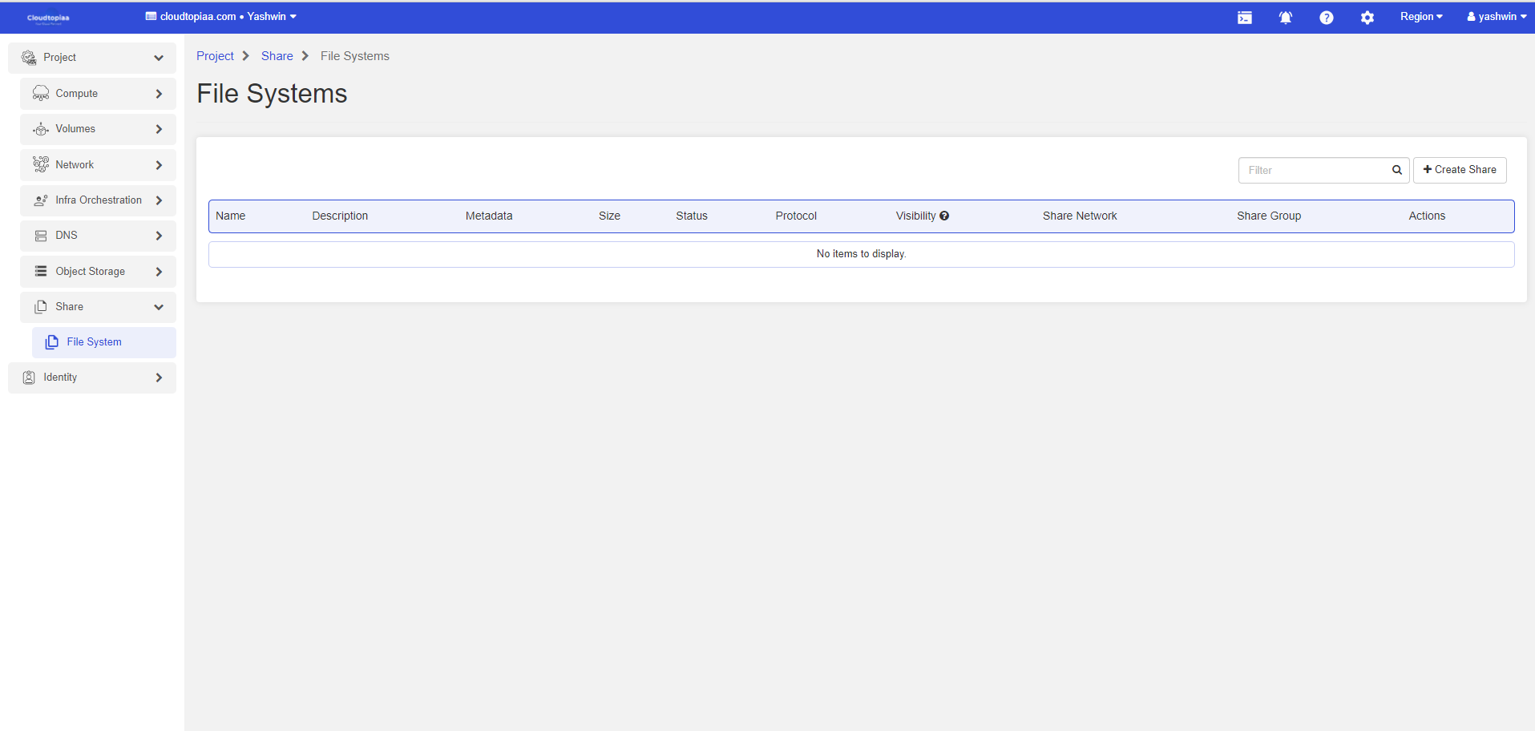The image size is (1535, 731).
Task: Click the notifications bell icon
Action: click(x=1285, y=18)
